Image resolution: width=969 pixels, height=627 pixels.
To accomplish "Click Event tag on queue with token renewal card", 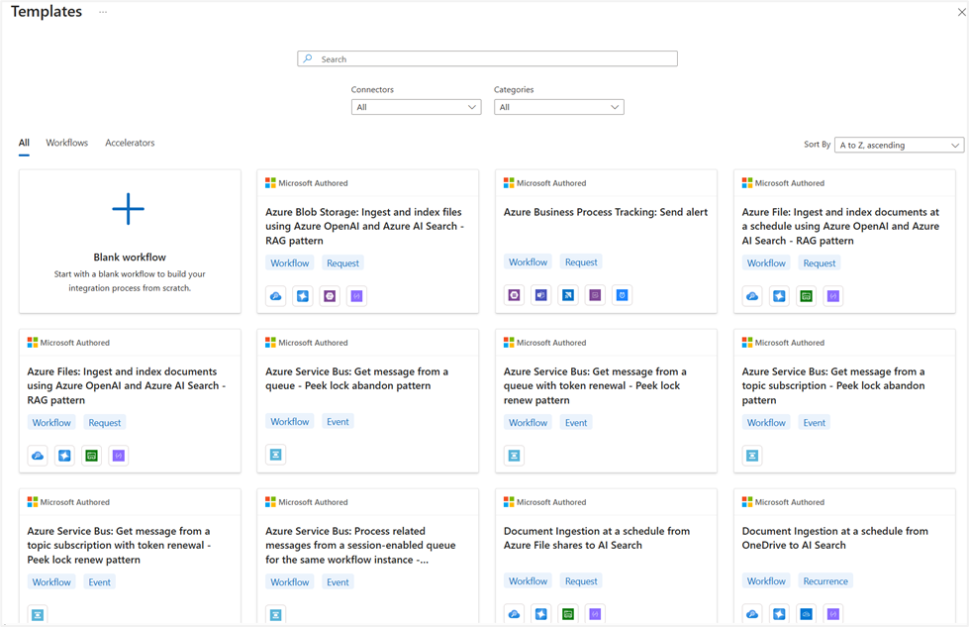I will (576, 422).
